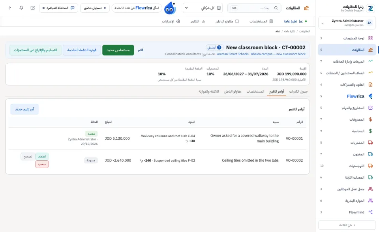Open Contracts and Subscriptions (العقود والاشتراكات) icon
This screenshot has height=232, width=379.
point(370,84)
